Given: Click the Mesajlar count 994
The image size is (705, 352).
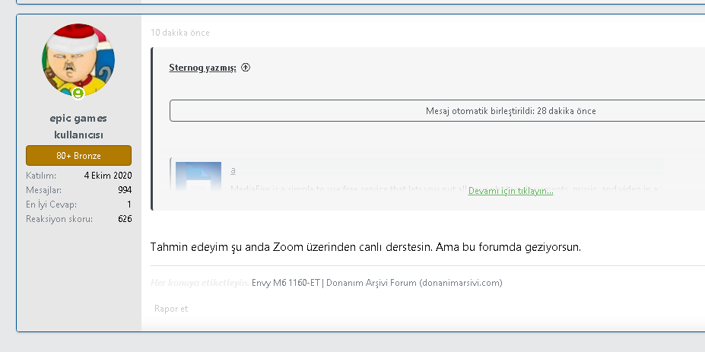Looking at the screenshot, I should [x=125, y=190].
